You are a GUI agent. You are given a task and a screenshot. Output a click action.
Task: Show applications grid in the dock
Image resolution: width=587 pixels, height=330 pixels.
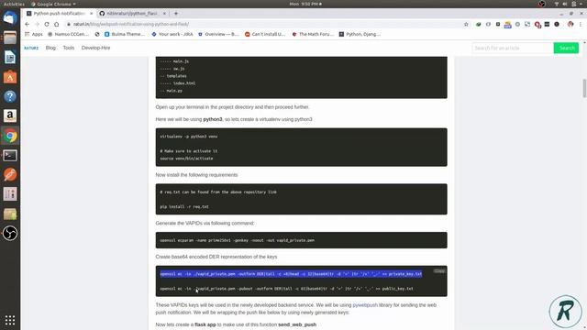click(10, 320)
